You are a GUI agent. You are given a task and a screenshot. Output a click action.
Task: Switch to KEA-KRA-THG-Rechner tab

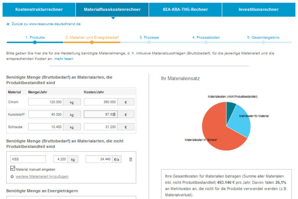[x=185, y=9]
